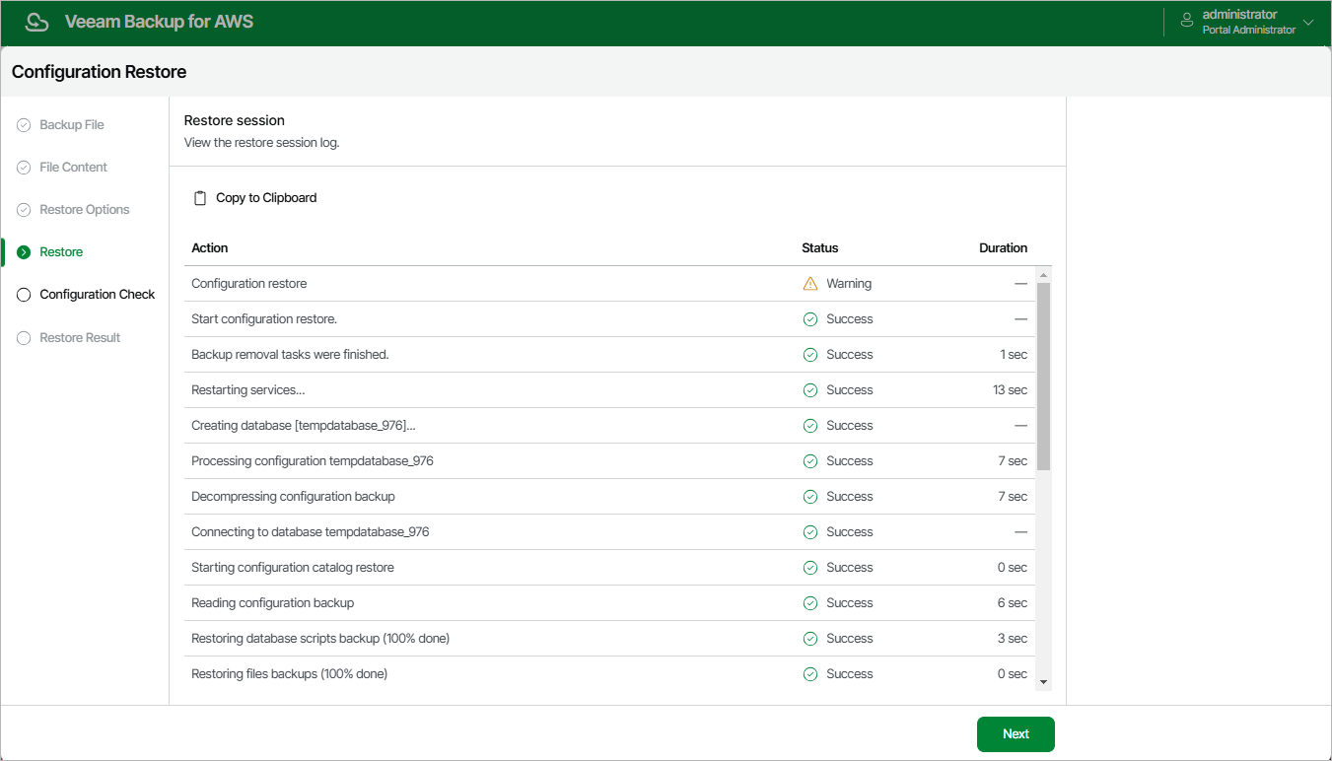Click the Copy to Clipboard link
Screen dimensions: 1332x761
coord(266,198)
